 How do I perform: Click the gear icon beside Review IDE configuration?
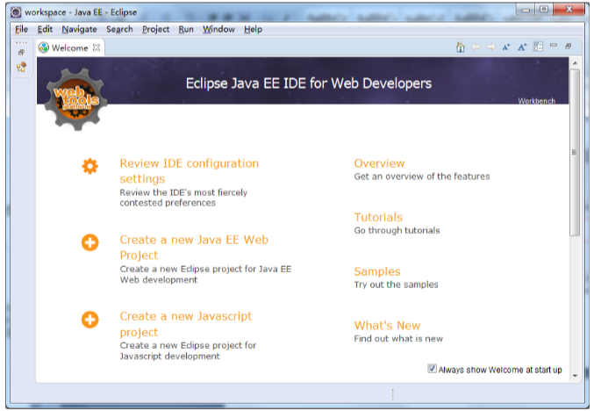point(89,166)
